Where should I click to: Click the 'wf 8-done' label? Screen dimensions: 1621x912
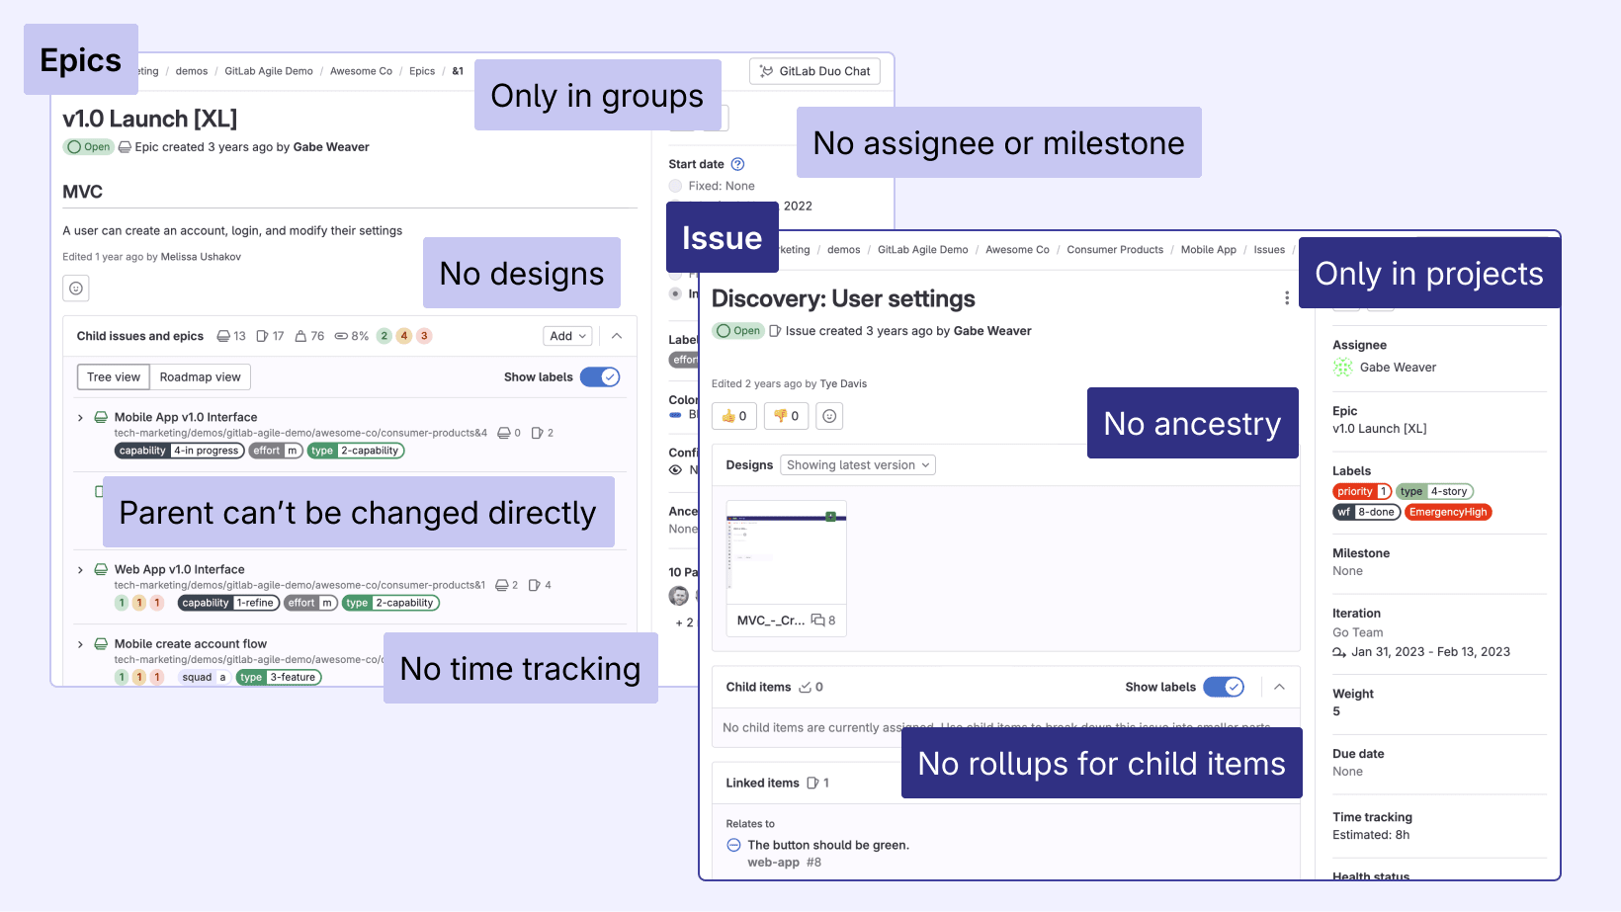click(x=1366, y=512)
